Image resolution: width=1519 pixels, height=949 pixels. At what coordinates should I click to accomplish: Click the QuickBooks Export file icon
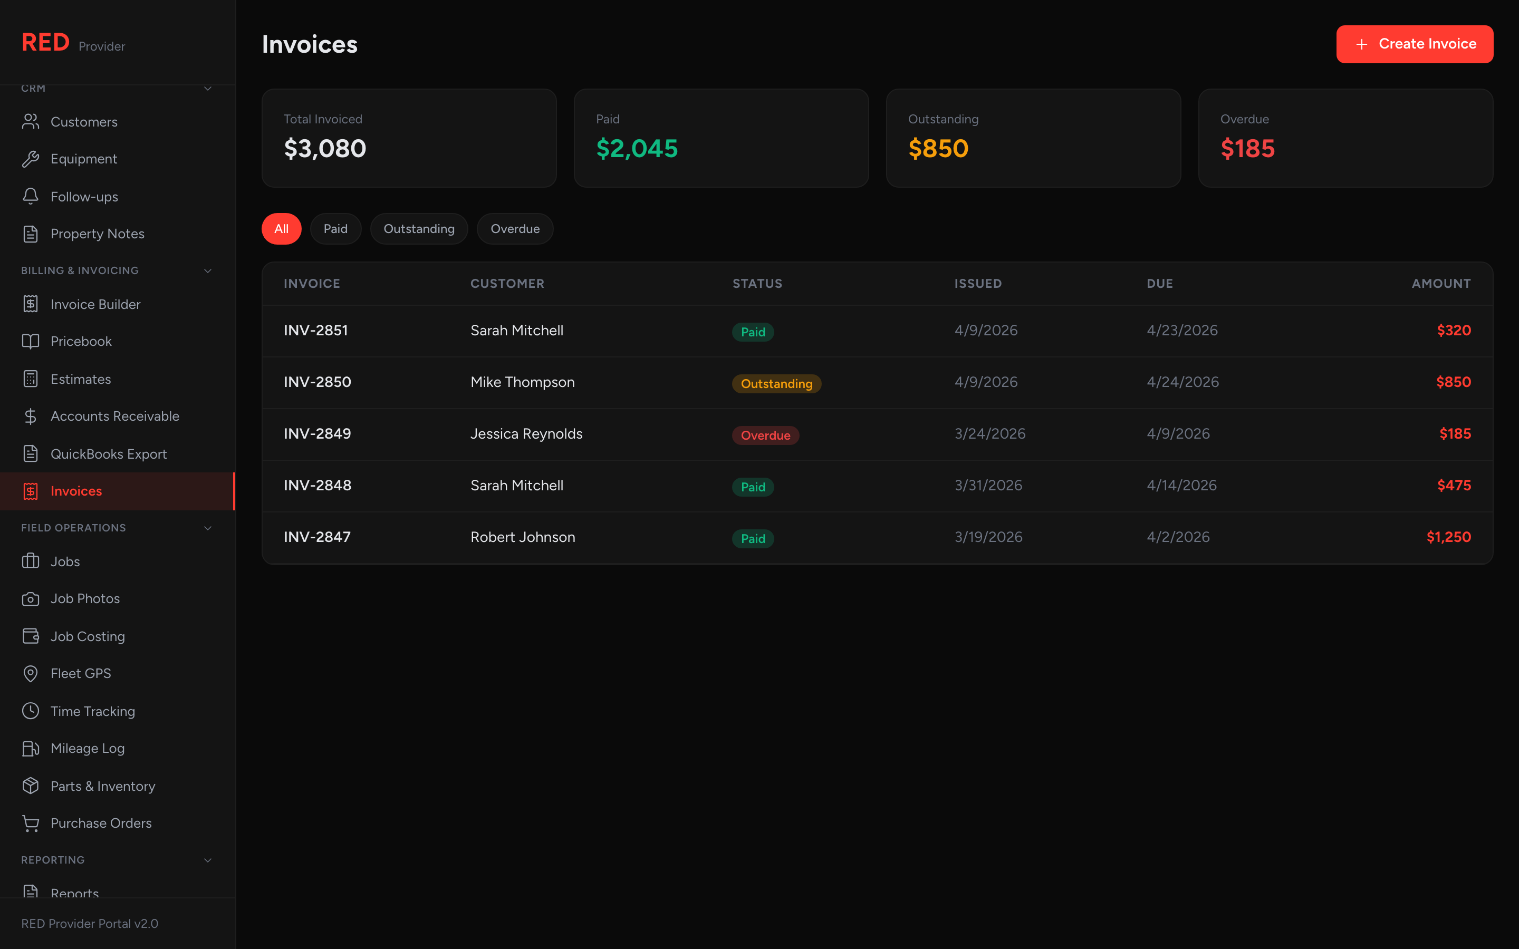(30, 454)
